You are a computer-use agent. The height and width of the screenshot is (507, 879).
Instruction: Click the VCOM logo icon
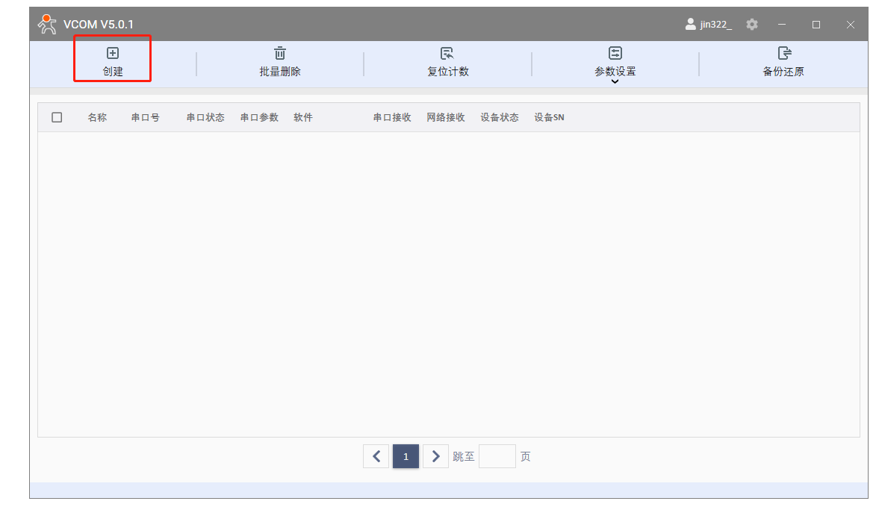point(47,24)
